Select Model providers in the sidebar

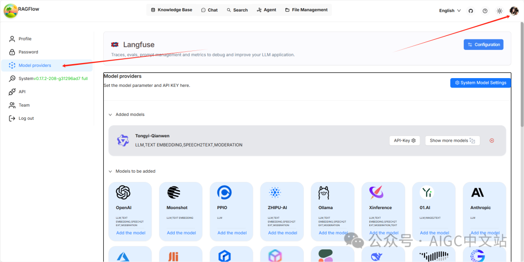click(x=47, y=65)
